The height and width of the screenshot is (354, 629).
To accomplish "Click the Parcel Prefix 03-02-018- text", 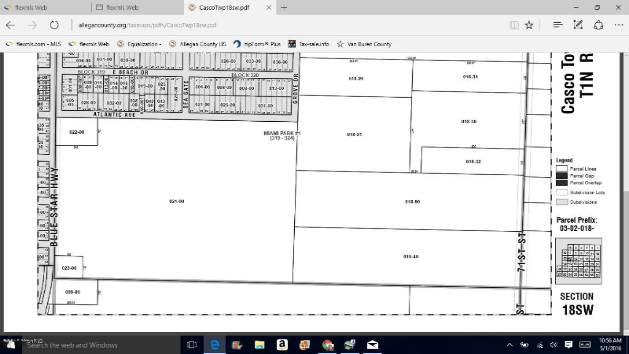I will point(577,224).
